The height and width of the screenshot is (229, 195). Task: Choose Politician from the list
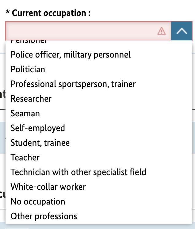pyautogui.click(x=28, y=69)
